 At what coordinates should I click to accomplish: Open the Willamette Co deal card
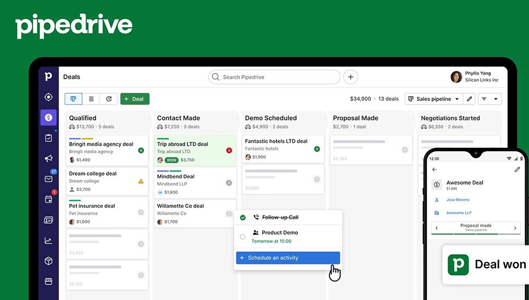(x=195, y=214)
